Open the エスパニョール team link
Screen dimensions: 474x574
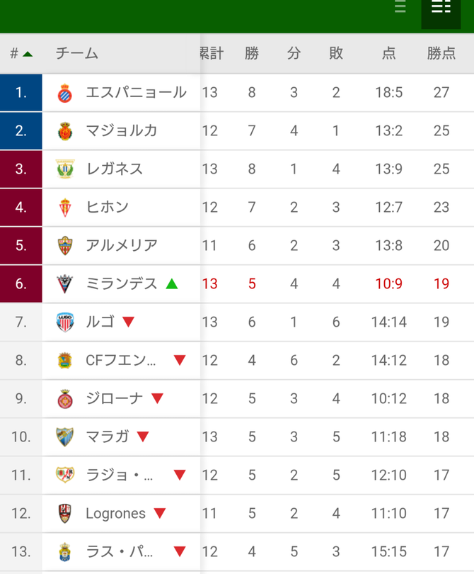[136, 93]
